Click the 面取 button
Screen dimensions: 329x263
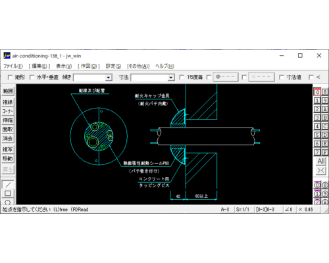tap(8, 130)
